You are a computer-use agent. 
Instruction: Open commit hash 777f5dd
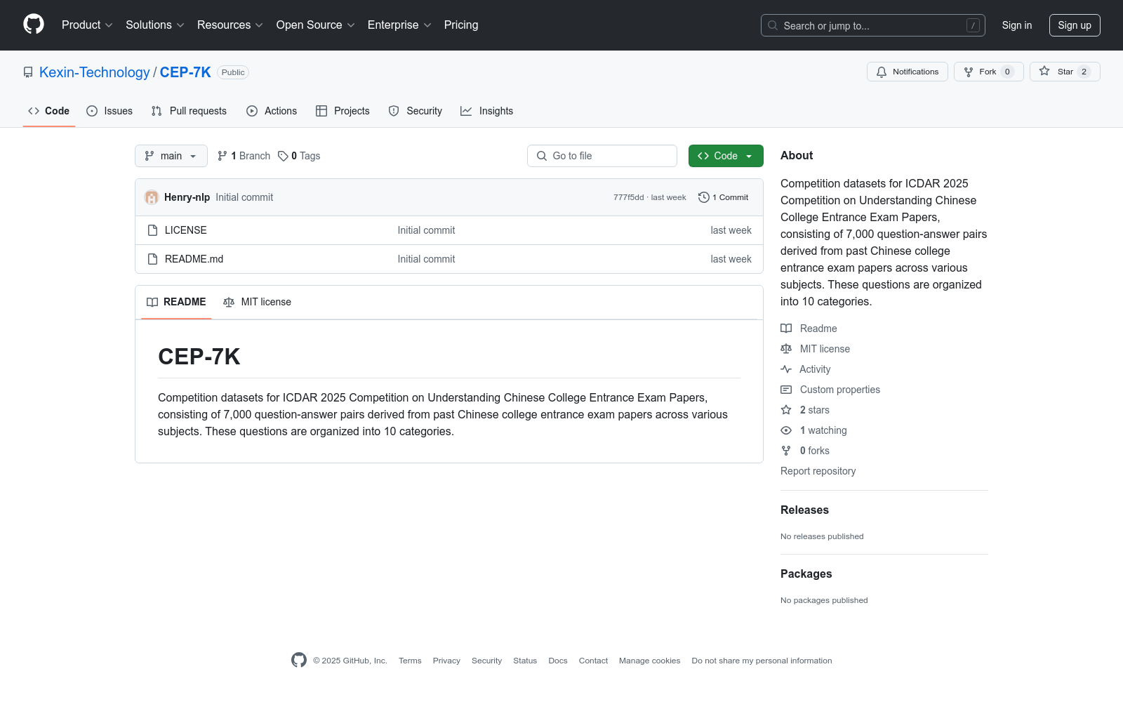point(628,197)
